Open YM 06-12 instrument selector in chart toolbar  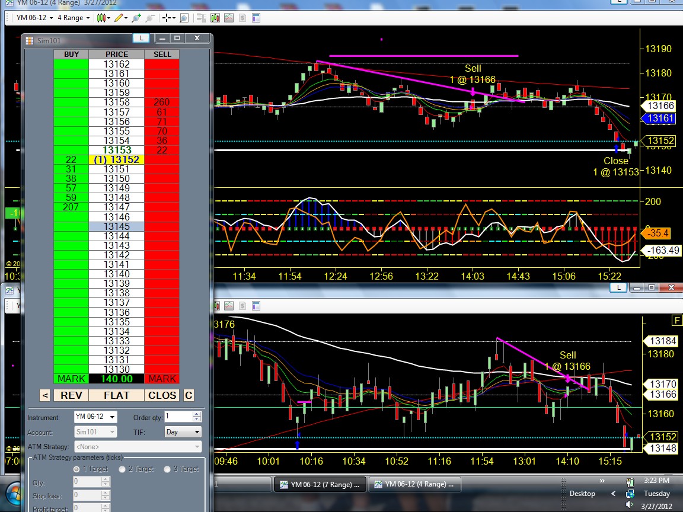click(x=34, y=18)
